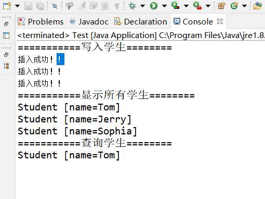
Task: Close the Console view tab
Action: point(220,21)
